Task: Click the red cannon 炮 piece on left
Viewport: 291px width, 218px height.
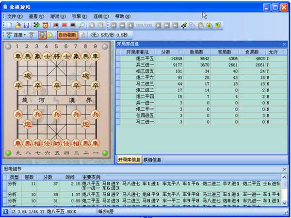Action: pyautogui.click(x=28, y=125)
